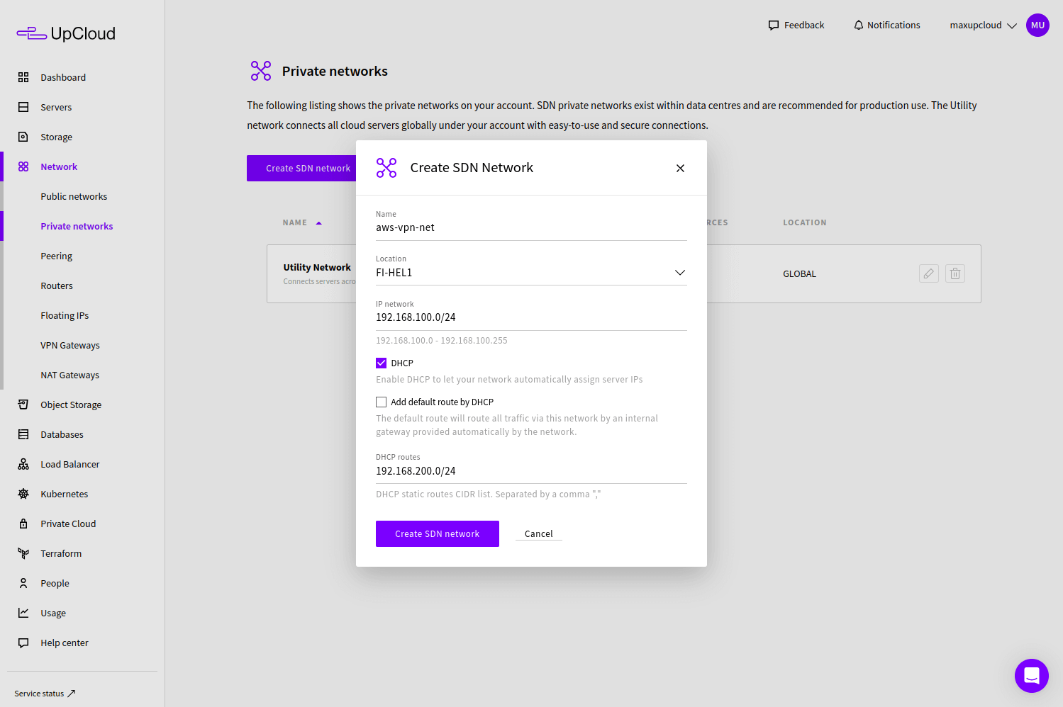This screenshot has width=1063, height=707.
Task: Sort by the NAME column arrow
Action: pos(319,222)
